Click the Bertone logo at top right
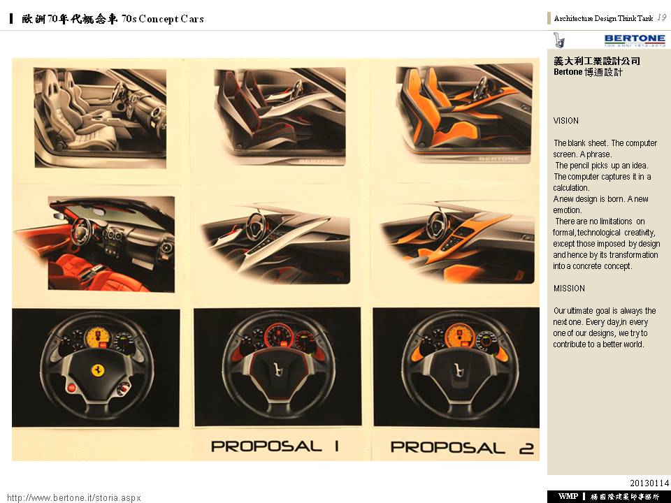671x503 pixels. [635, 41]
